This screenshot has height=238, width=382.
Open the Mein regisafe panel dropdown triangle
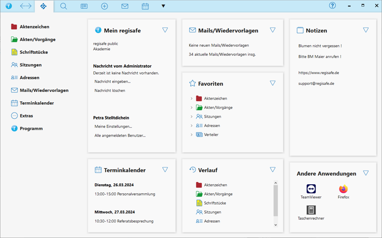pyautogui.click(x=165, y=30)
